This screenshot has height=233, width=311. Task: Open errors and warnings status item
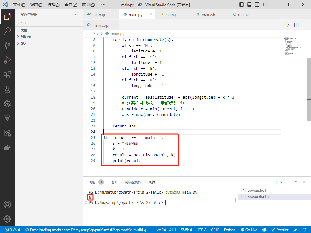point(12,230)
